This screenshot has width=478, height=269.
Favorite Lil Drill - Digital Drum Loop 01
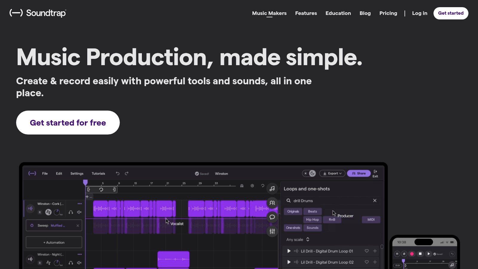click(367, 251)
